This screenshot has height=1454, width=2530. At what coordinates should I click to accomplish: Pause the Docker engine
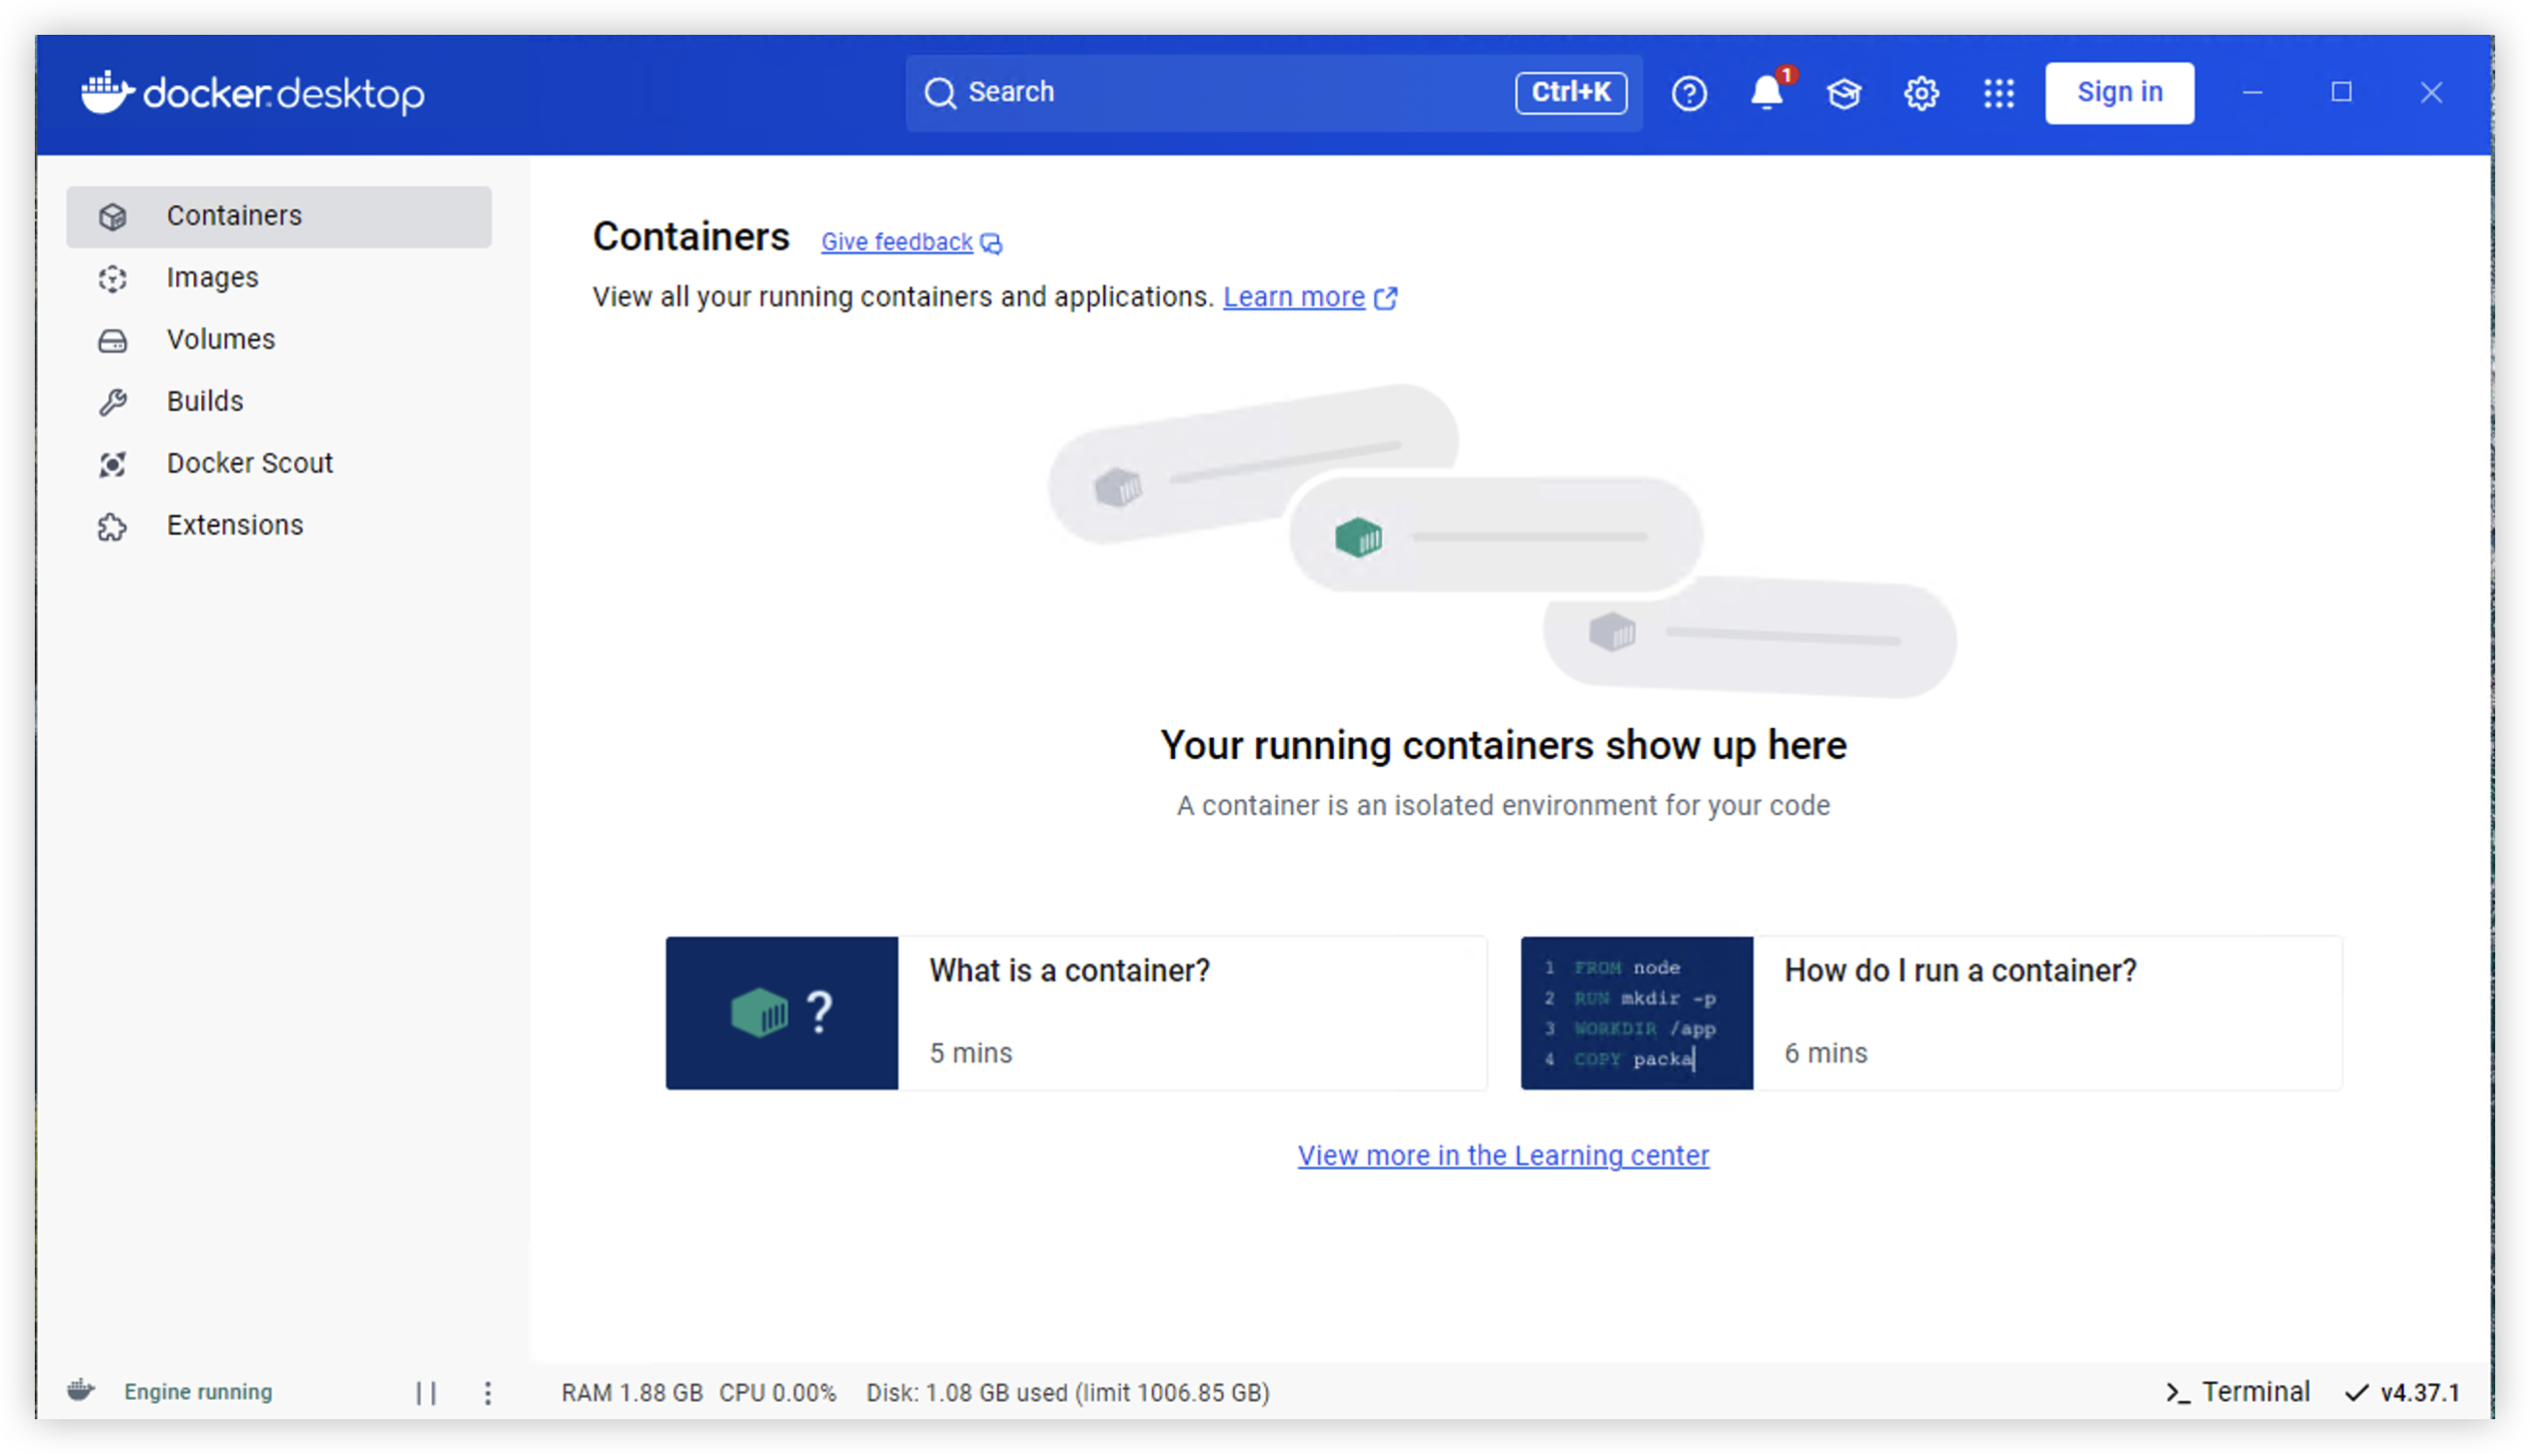427,1393
